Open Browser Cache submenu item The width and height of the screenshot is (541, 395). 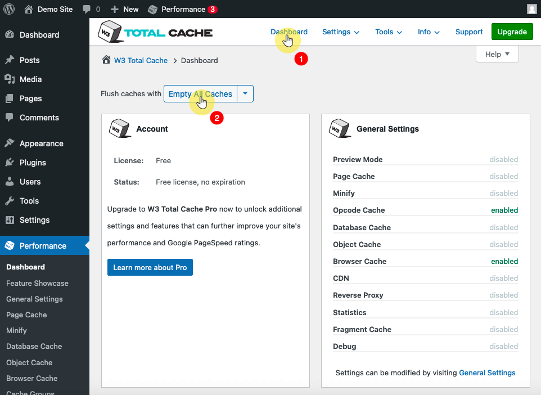coord(31,379)
